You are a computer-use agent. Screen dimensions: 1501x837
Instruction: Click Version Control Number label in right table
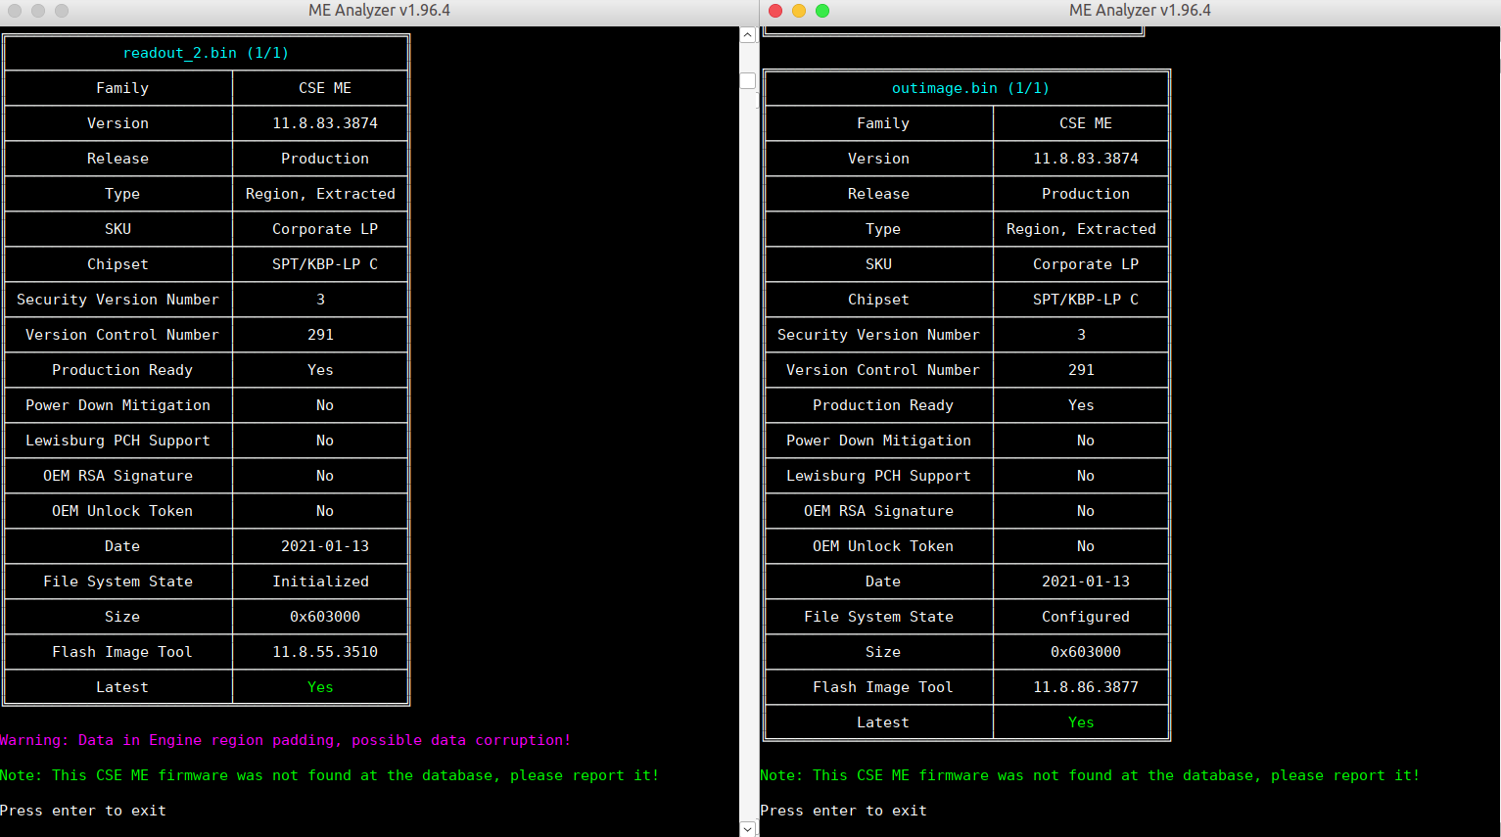coord(883,370)
